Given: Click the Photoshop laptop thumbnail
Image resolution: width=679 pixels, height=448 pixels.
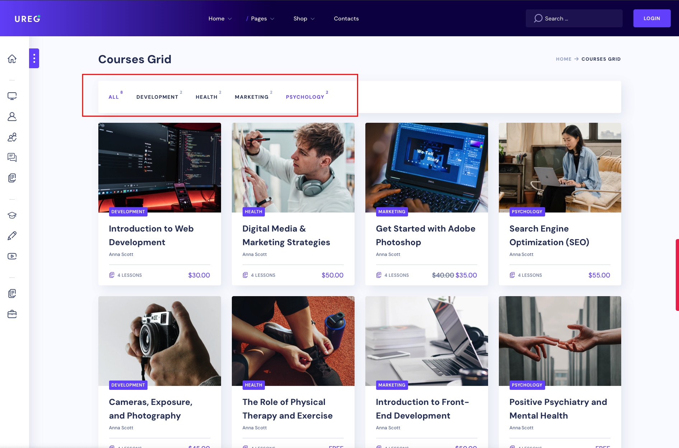Looking at the screenshot, I should click(x=427, y=168).
